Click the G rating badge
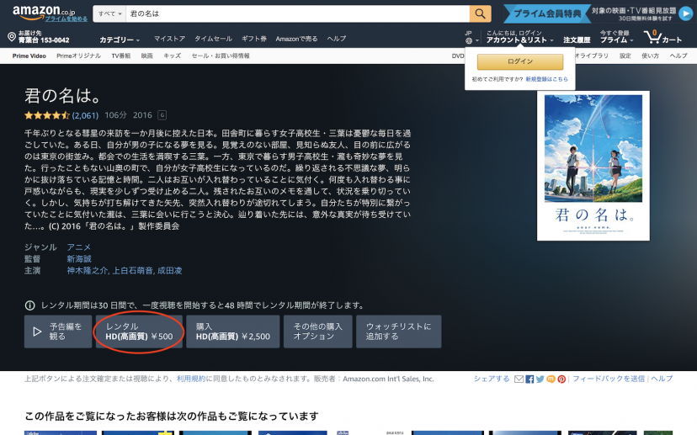The image size is (697, 435). coord(162,115)
